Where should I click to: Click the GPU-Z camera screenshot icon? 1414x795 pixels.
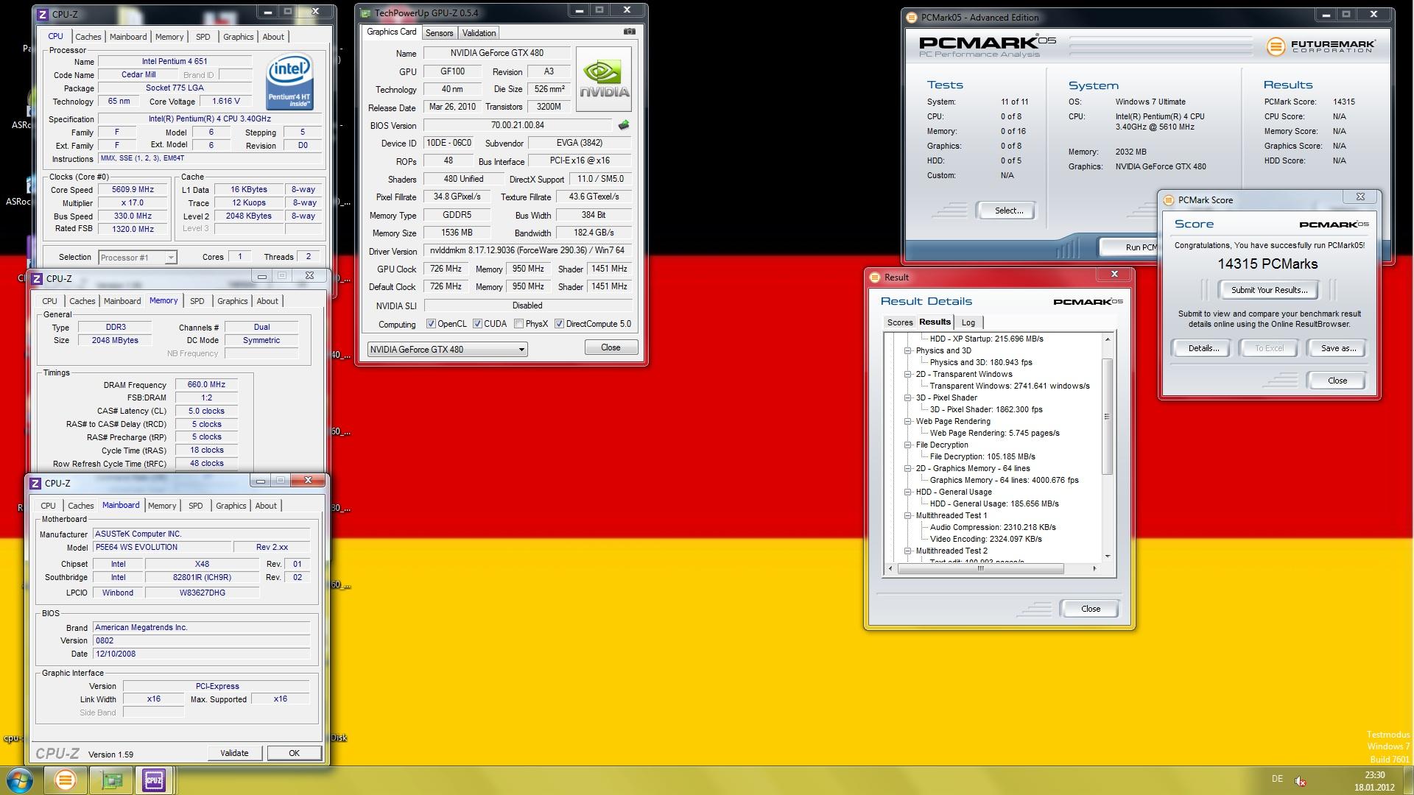pos(629,32)
